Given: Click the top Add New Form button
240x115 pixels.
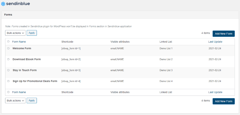Looking at the screenshot, I should coord(223,34).
